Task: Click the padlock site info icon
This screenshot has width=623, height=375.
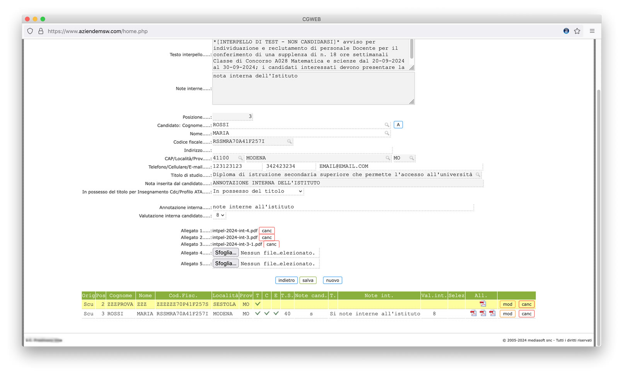Action: click(x=41, y=31)
